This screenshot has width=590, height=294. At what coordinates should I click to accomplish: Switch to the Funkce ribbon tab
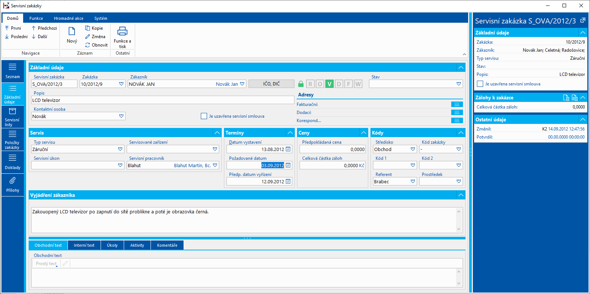click(x=36, y=18)
